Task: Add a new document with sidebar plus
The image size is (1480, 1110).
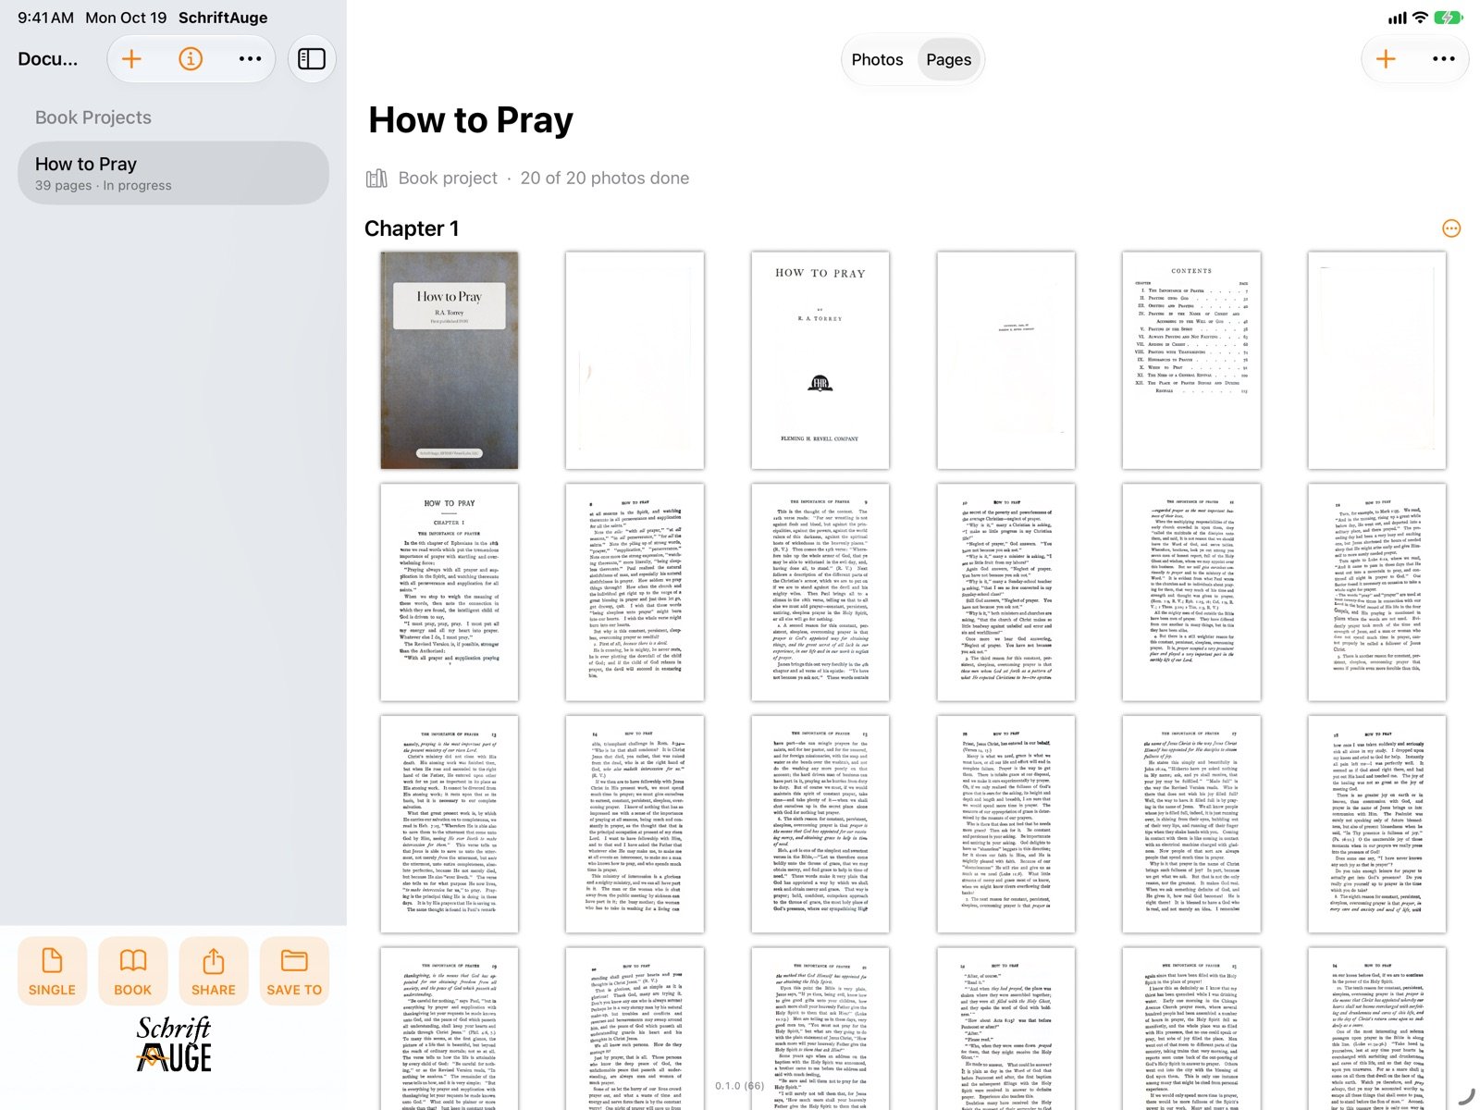Action: [x=131, y=59]
